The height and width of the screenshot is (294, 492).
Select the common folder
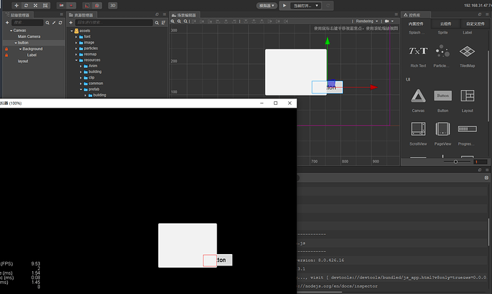coord(96,83)
